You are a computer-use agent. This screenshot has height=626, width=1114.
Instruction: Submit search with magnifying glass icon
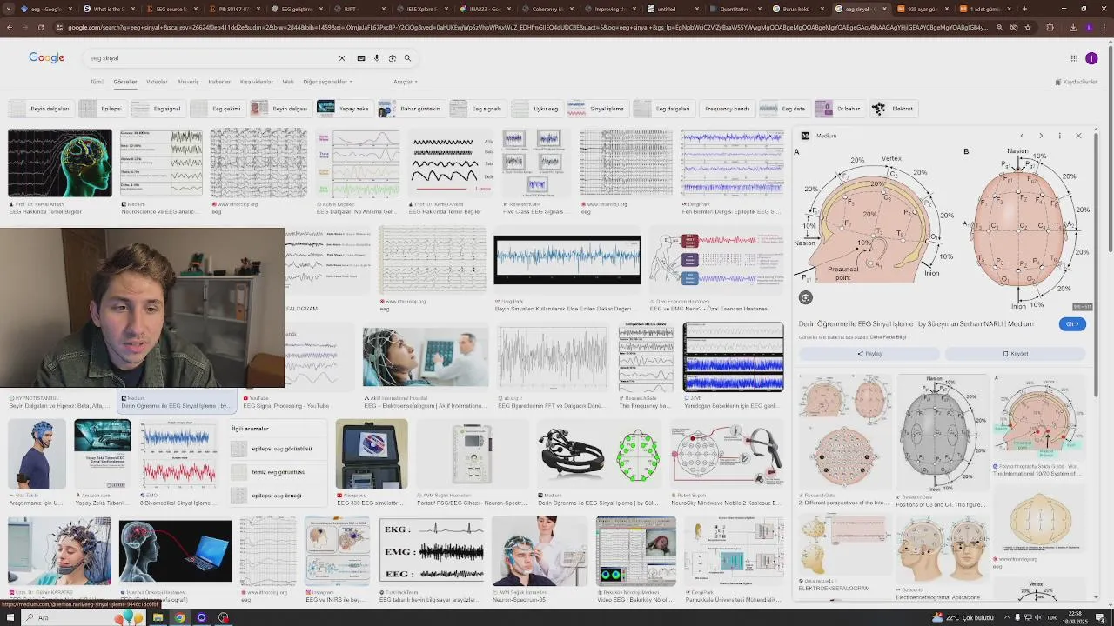407,58
